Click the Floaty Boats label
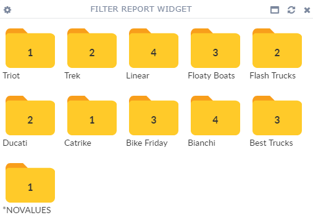Screen dimensions: 313x223 pyautogui.click(x=211, y=76)
